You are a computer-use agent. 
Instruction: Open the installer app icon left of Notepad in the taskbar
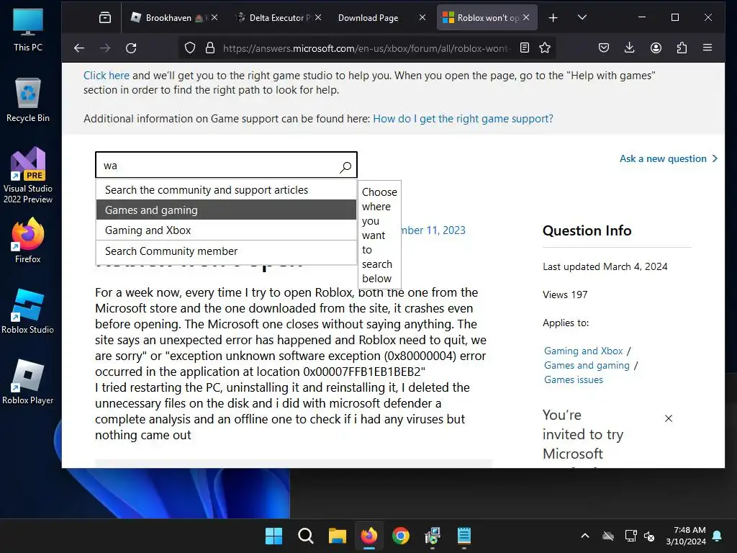pos(433,536)
